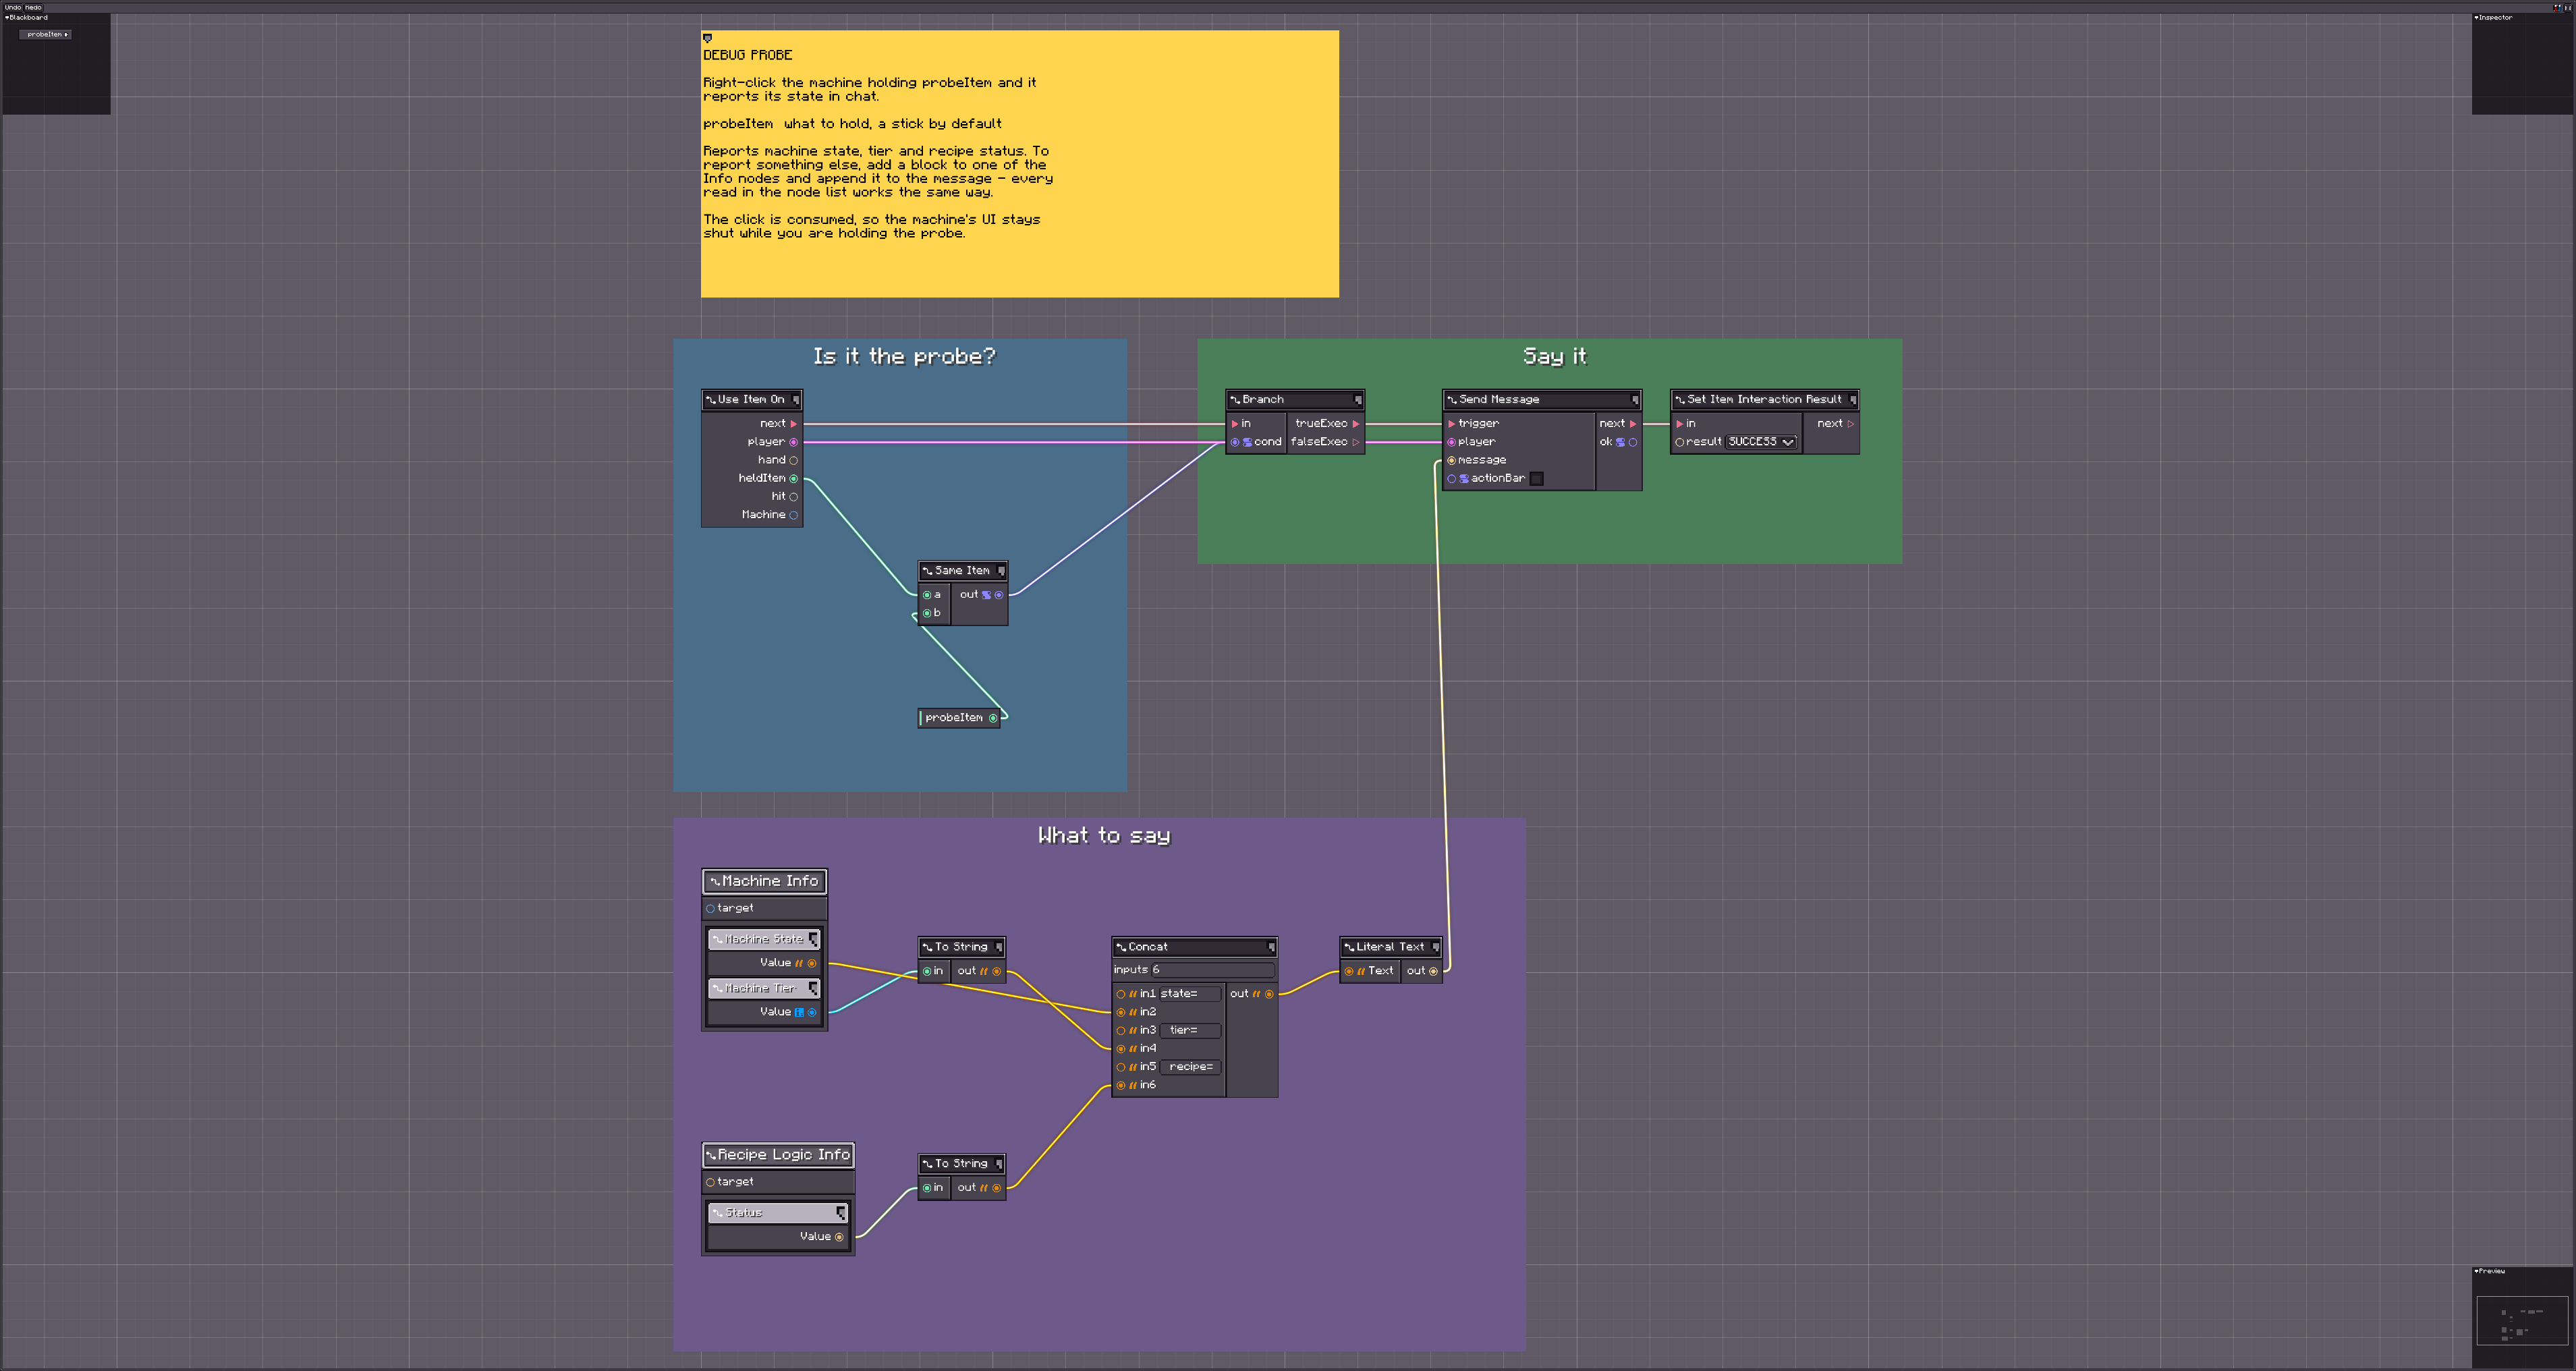This screenshot has height=1371, width=2576.
Task: Collapse the Use Item On node
Action: pos(796,400)
